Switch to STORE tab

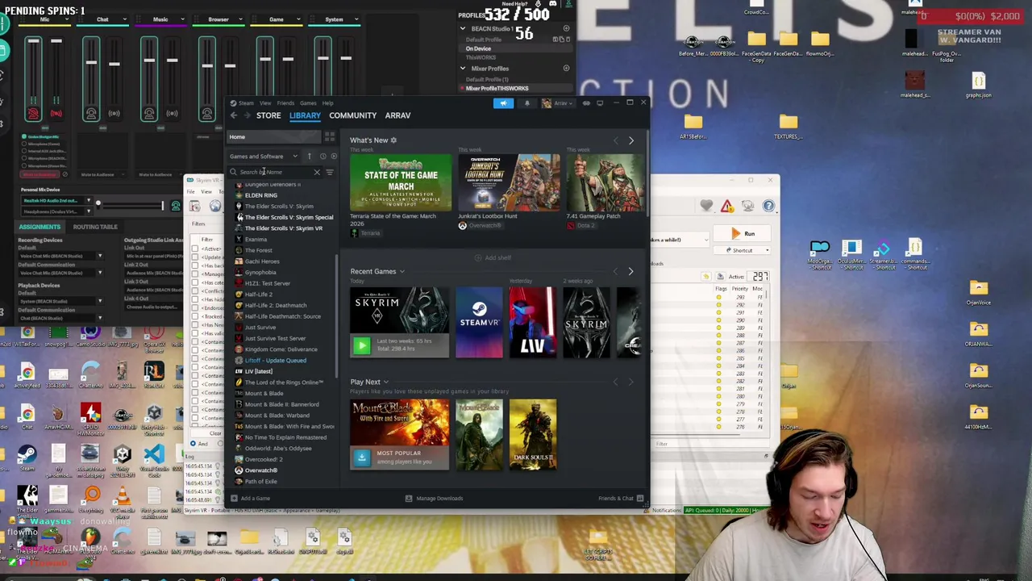click(268, 115)
